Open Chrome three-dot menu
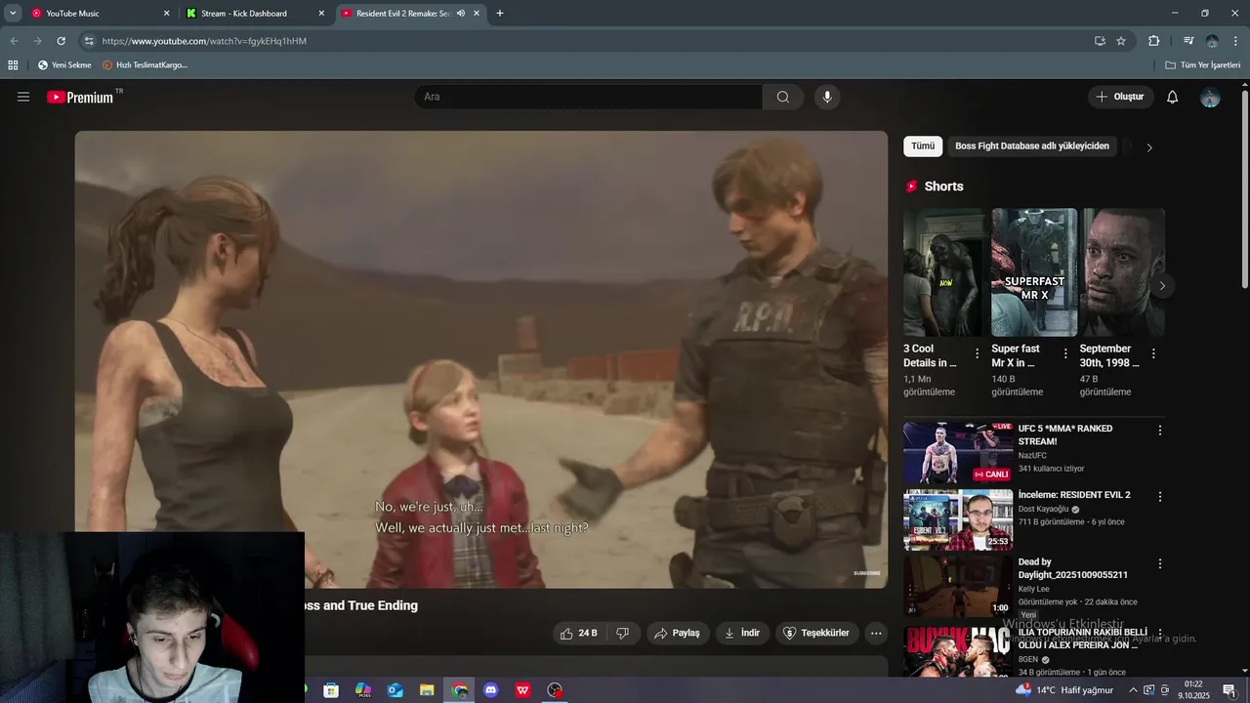 pyautogui.click(x=1234, y=41)
